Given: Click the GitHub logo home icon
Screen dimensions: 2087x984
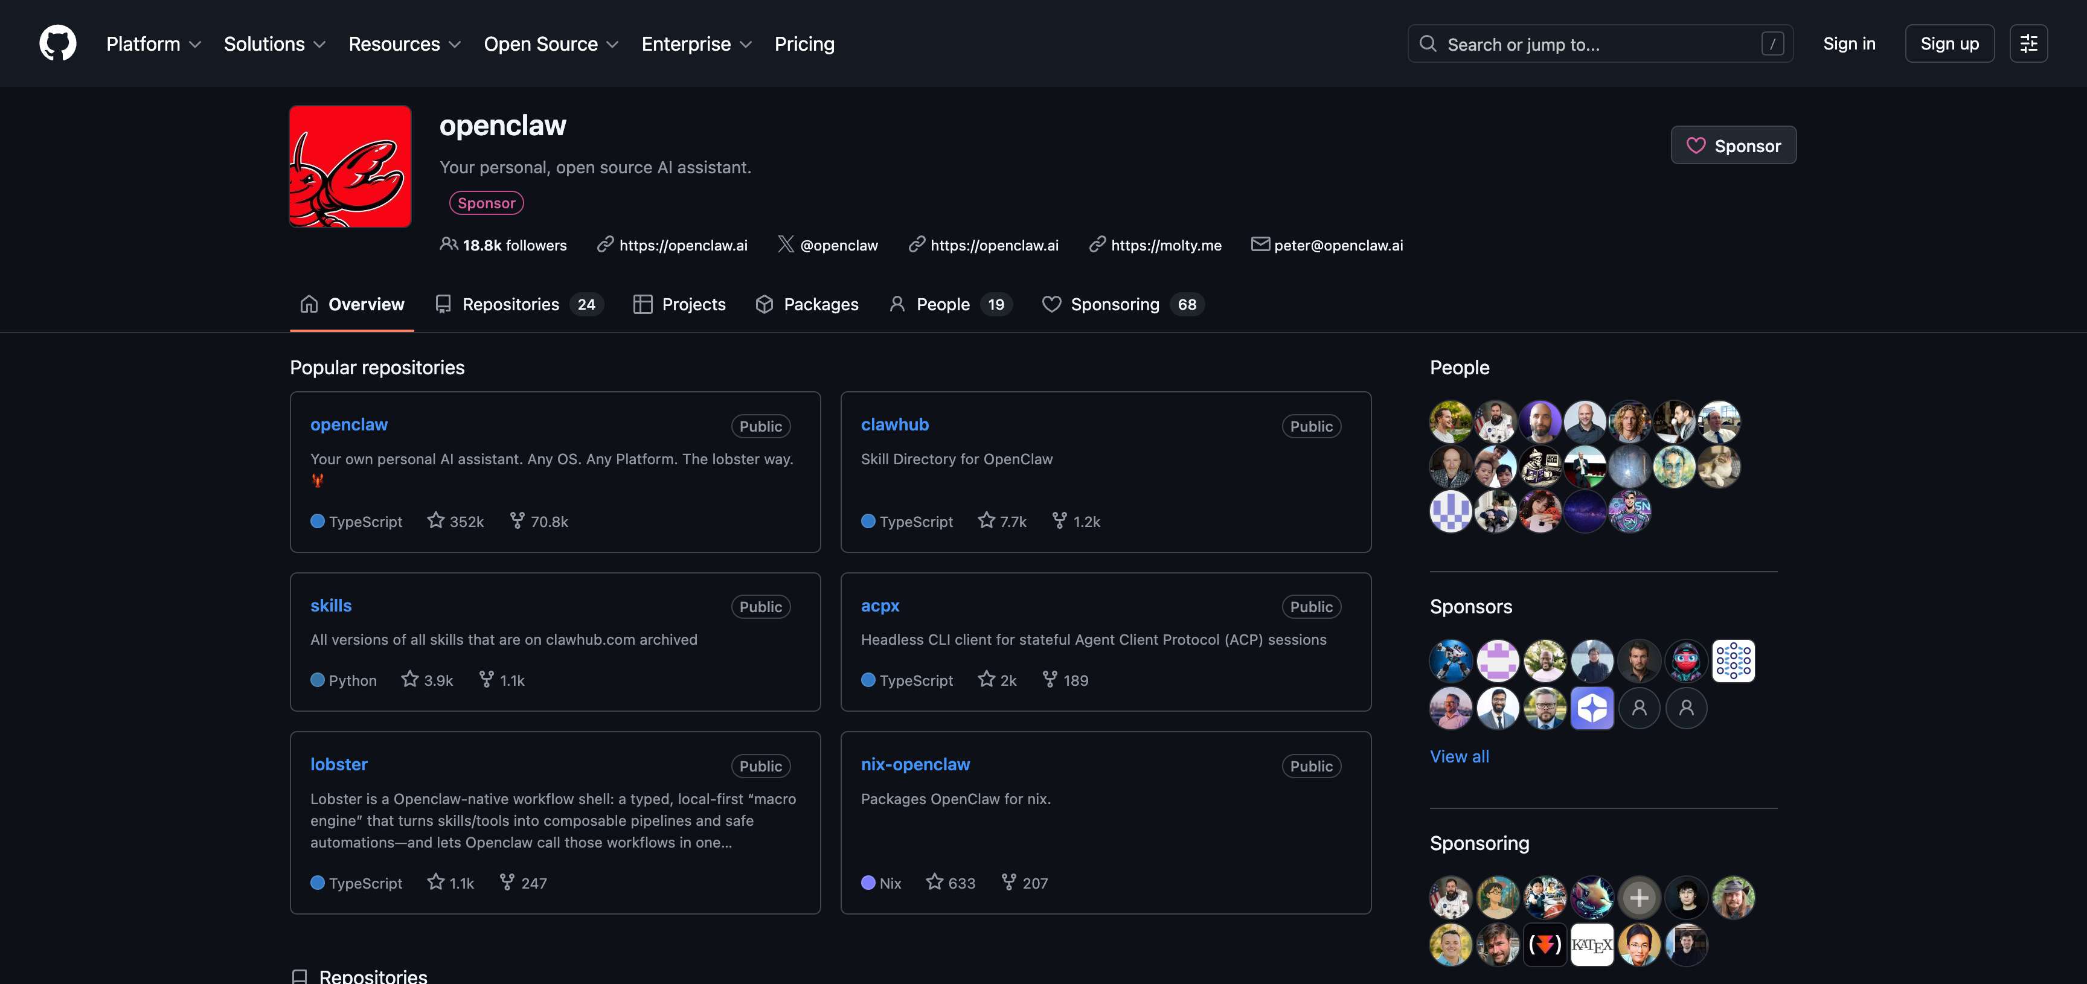Looking at the screenshot, I should [x=57, y=43].
